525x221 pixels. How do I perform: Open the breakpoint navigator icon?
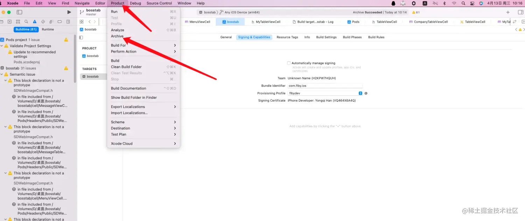pos(60,22)
